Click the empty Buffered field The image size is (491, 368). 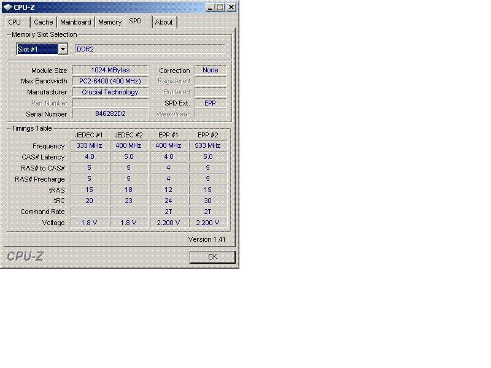tap(211, 92)
